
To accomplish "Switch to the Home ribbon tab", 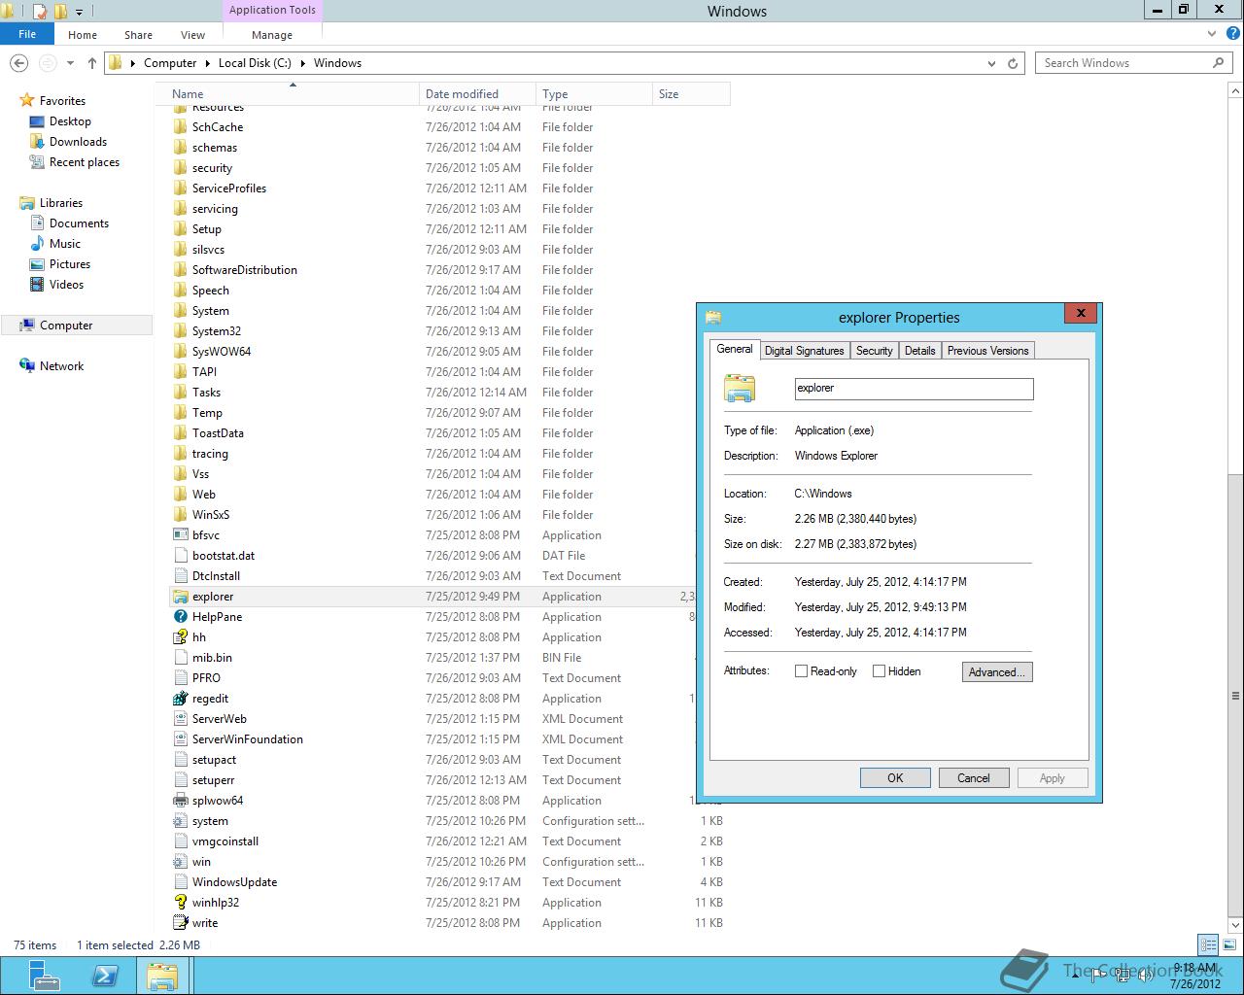I will (83, 35).
